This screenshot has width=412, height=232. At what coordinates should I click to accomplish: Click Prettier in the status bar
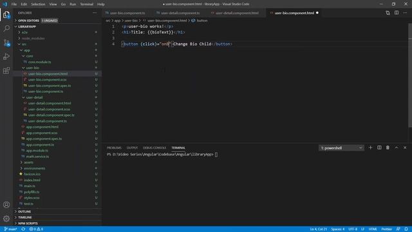[x=386, y=229]
